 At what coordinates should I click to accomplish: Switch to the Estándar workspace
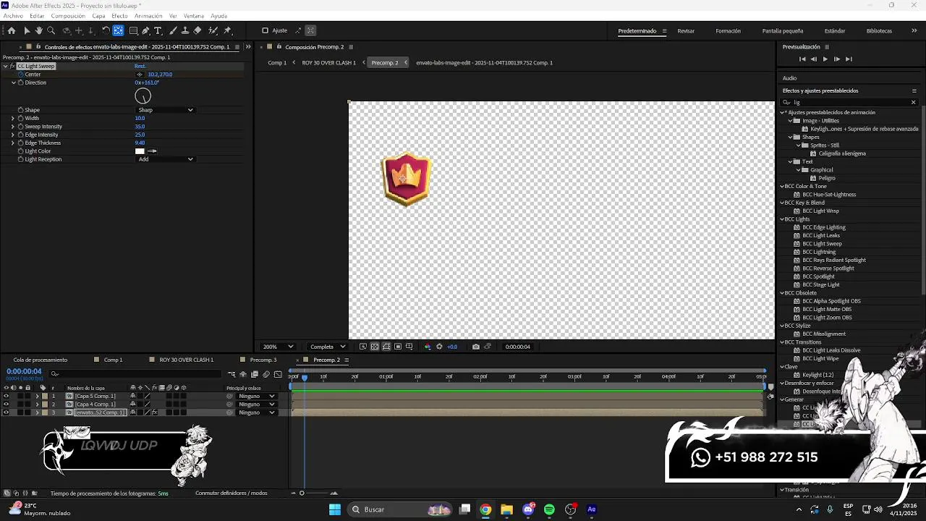(x=835, y=31)
